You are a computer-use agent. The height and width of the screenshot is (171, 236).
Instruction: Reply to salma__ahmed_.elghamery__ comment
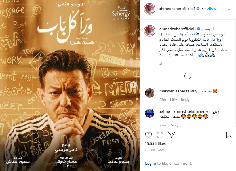(x=174, y=125)
